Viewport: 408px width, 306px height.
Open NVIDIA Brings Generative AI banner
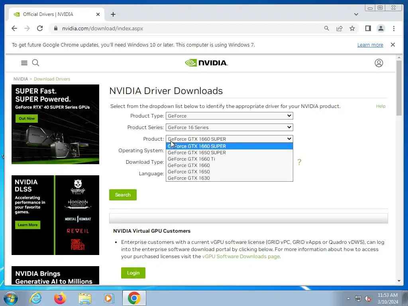pyautogui.click(x=55, y=275)
